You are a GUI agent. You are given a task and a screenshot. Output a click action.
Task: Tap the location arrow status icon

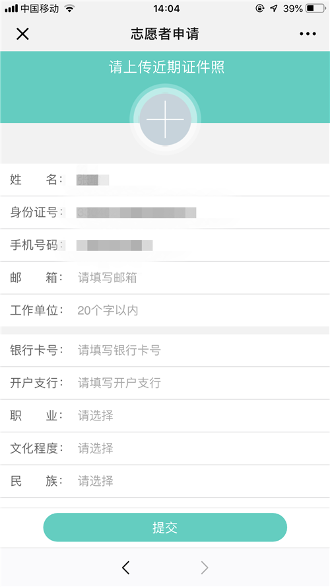point(274,8)
